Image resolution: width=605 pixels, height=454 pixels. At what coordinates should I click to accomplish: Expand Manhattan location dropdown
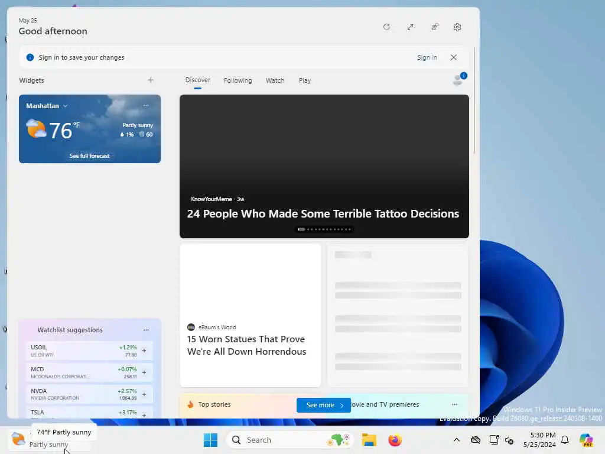coord(66,106)
